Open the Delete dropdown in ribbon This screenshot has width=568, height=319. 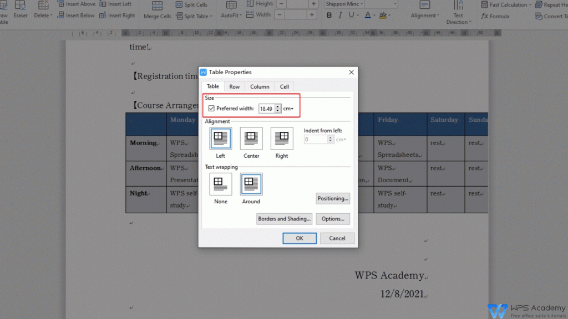43,10
